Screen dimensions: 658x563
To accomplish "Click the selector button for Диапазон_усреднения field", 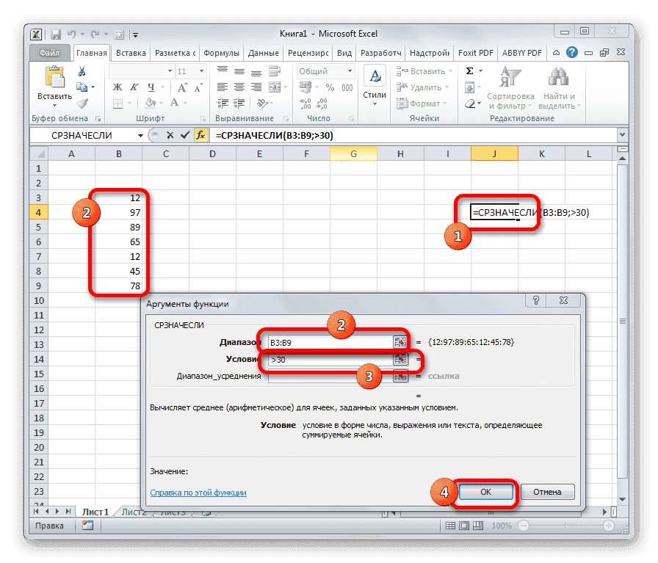I will point(401,377).
